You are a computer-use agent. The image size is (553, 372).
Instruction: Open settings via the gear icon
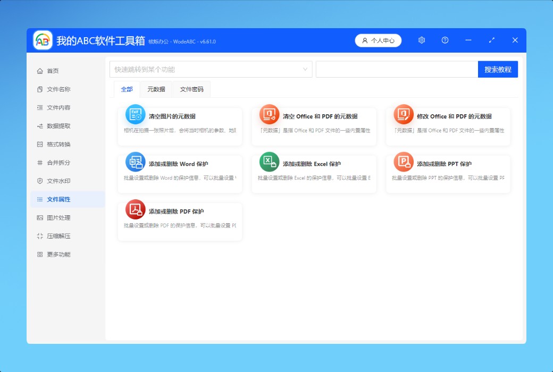(x=422, y=40)
